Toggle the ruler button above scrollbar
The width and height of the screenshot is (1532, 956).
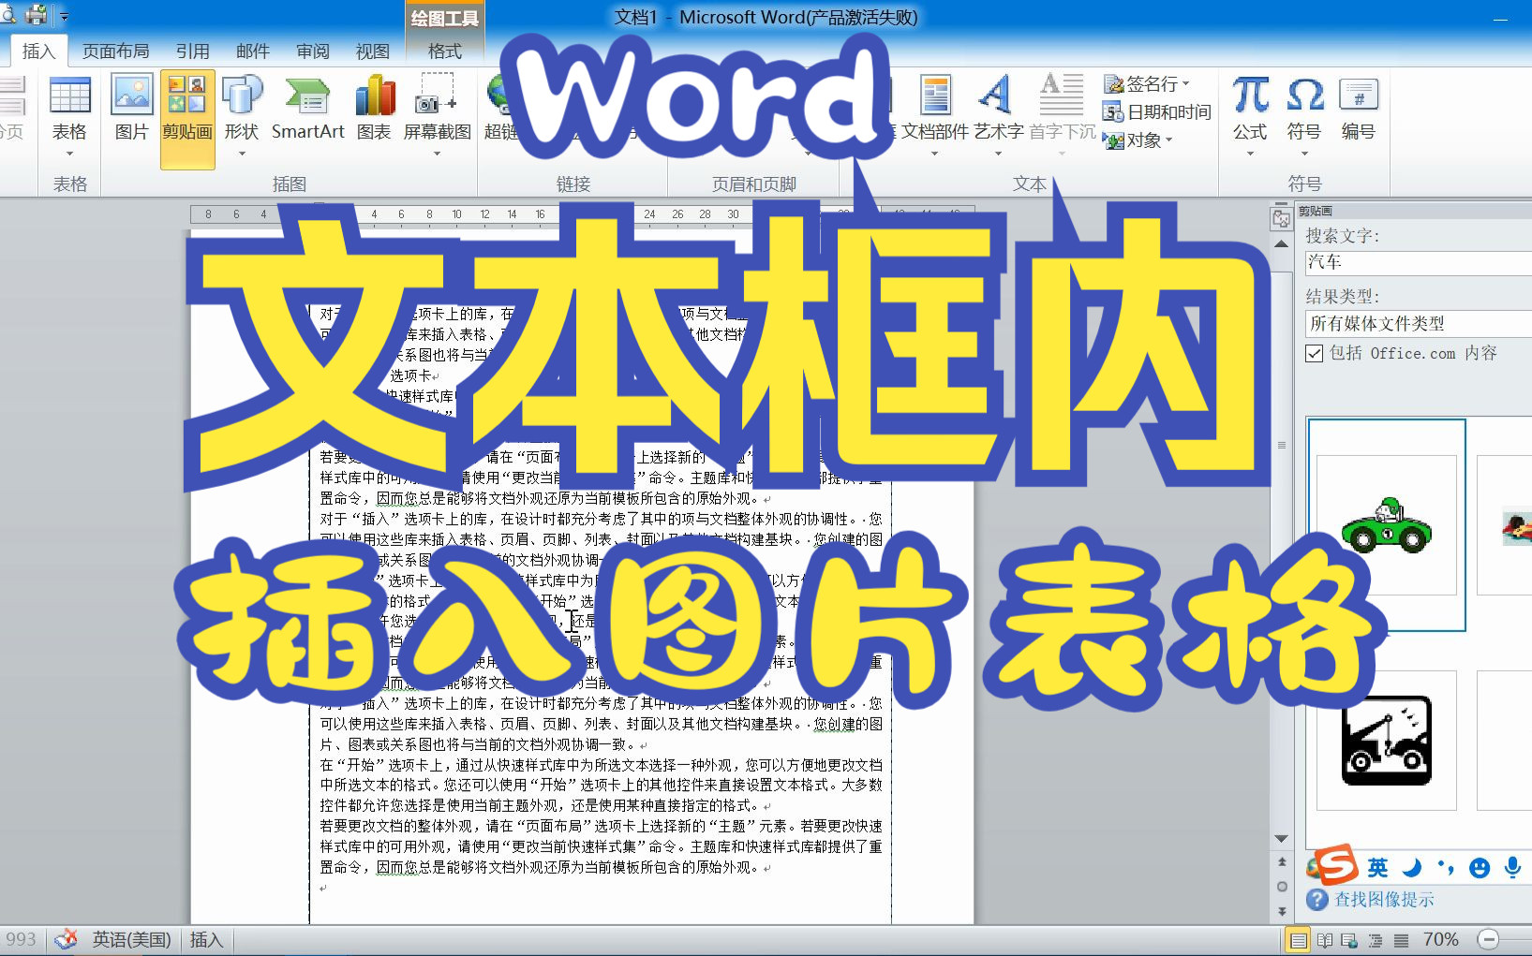point(1281,218)
